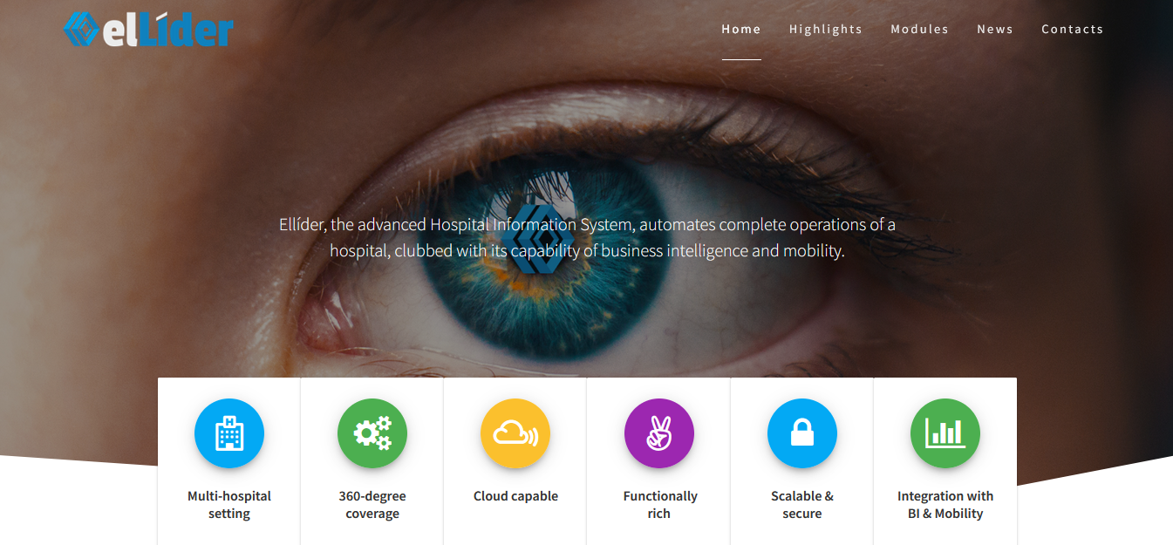Click the blue hospital building icon
The width and height of the screenshot is (1173, 545).
tap(229, 433)
